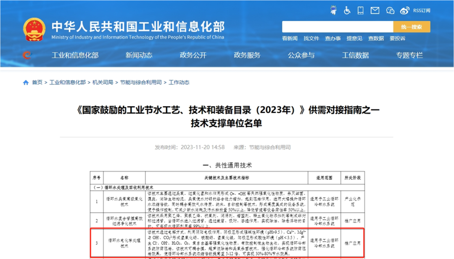
Task: Click the 所处阶段 table header
Action: coord(353,178)
